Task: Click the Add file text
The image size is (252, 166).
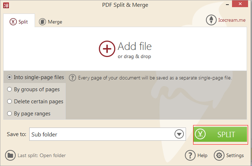Action: (x=135, y=46)
